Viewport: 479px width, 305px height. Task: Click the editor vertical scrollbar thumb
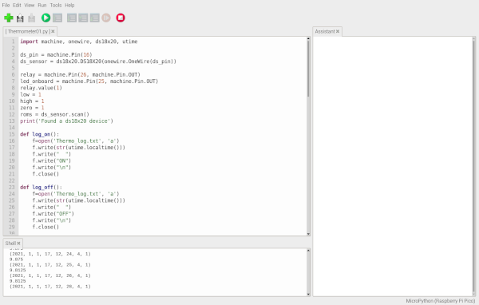[308, 69]
